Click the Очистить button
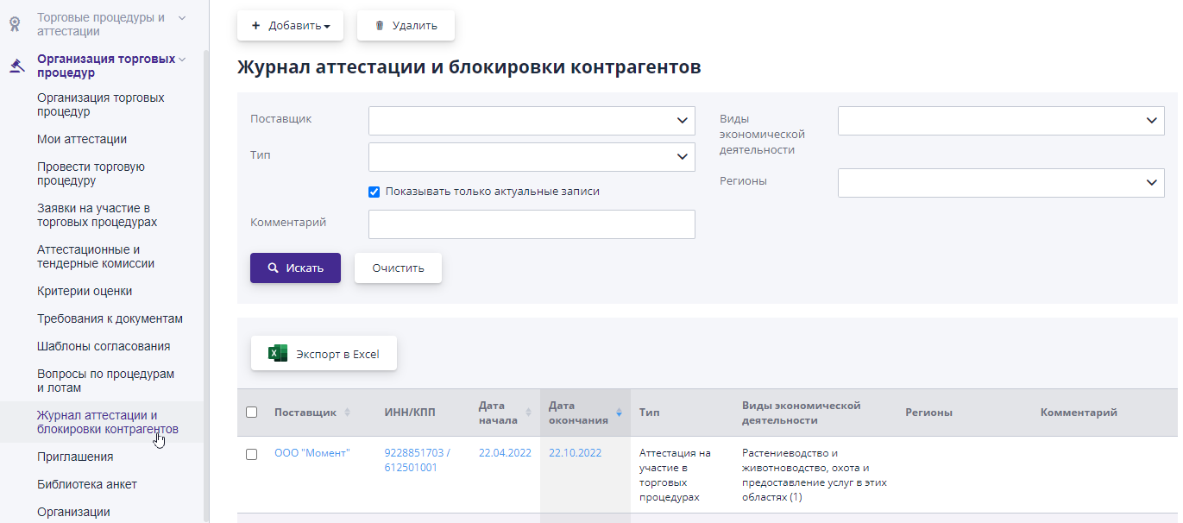 coord(398,268)
